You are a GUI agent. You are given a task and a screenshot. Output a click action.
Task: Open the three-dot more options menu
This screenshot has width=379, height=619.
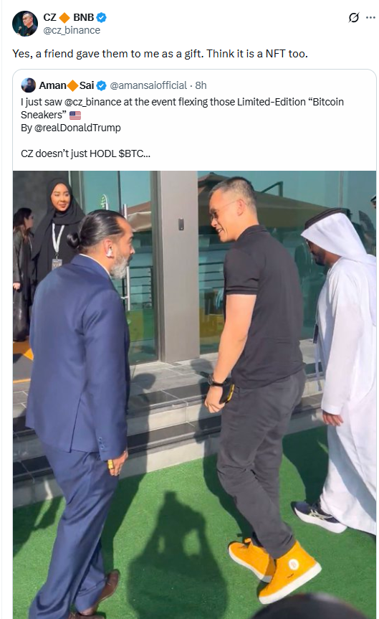370,18
